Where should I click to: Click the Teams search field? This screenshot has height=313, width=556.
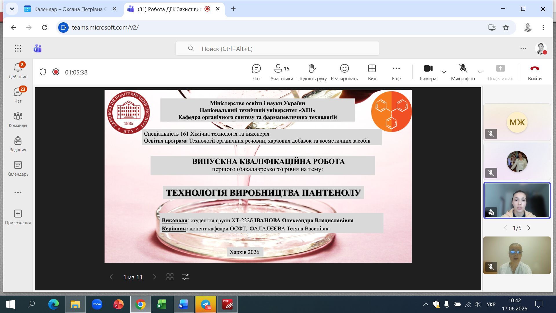(x=277, y=48)
